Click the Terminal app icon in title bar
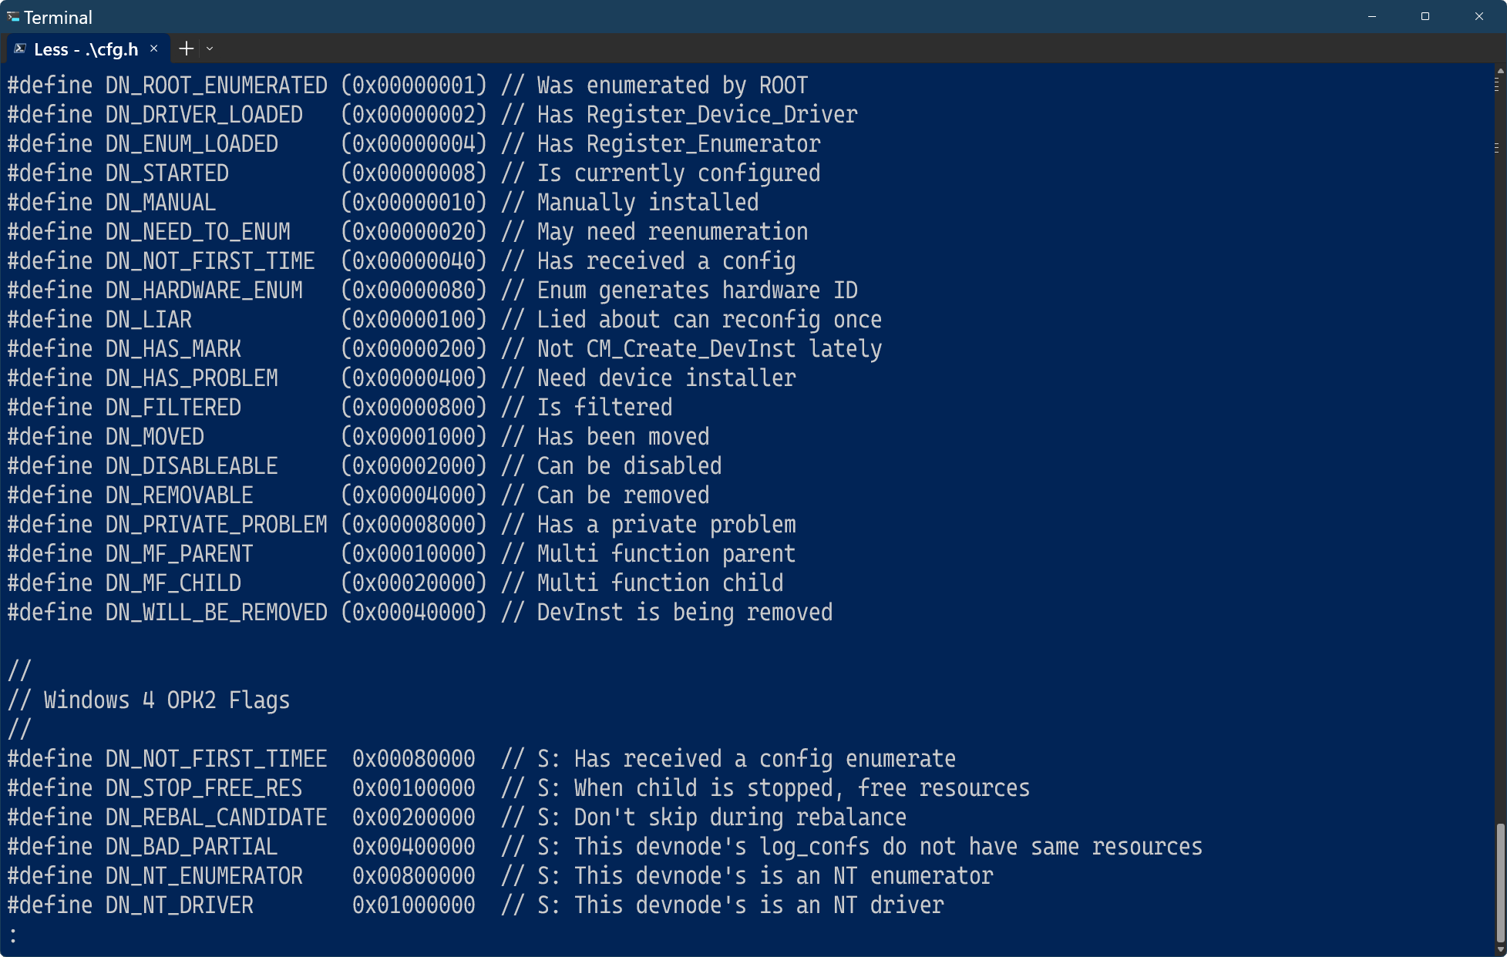 click(13, 16)
